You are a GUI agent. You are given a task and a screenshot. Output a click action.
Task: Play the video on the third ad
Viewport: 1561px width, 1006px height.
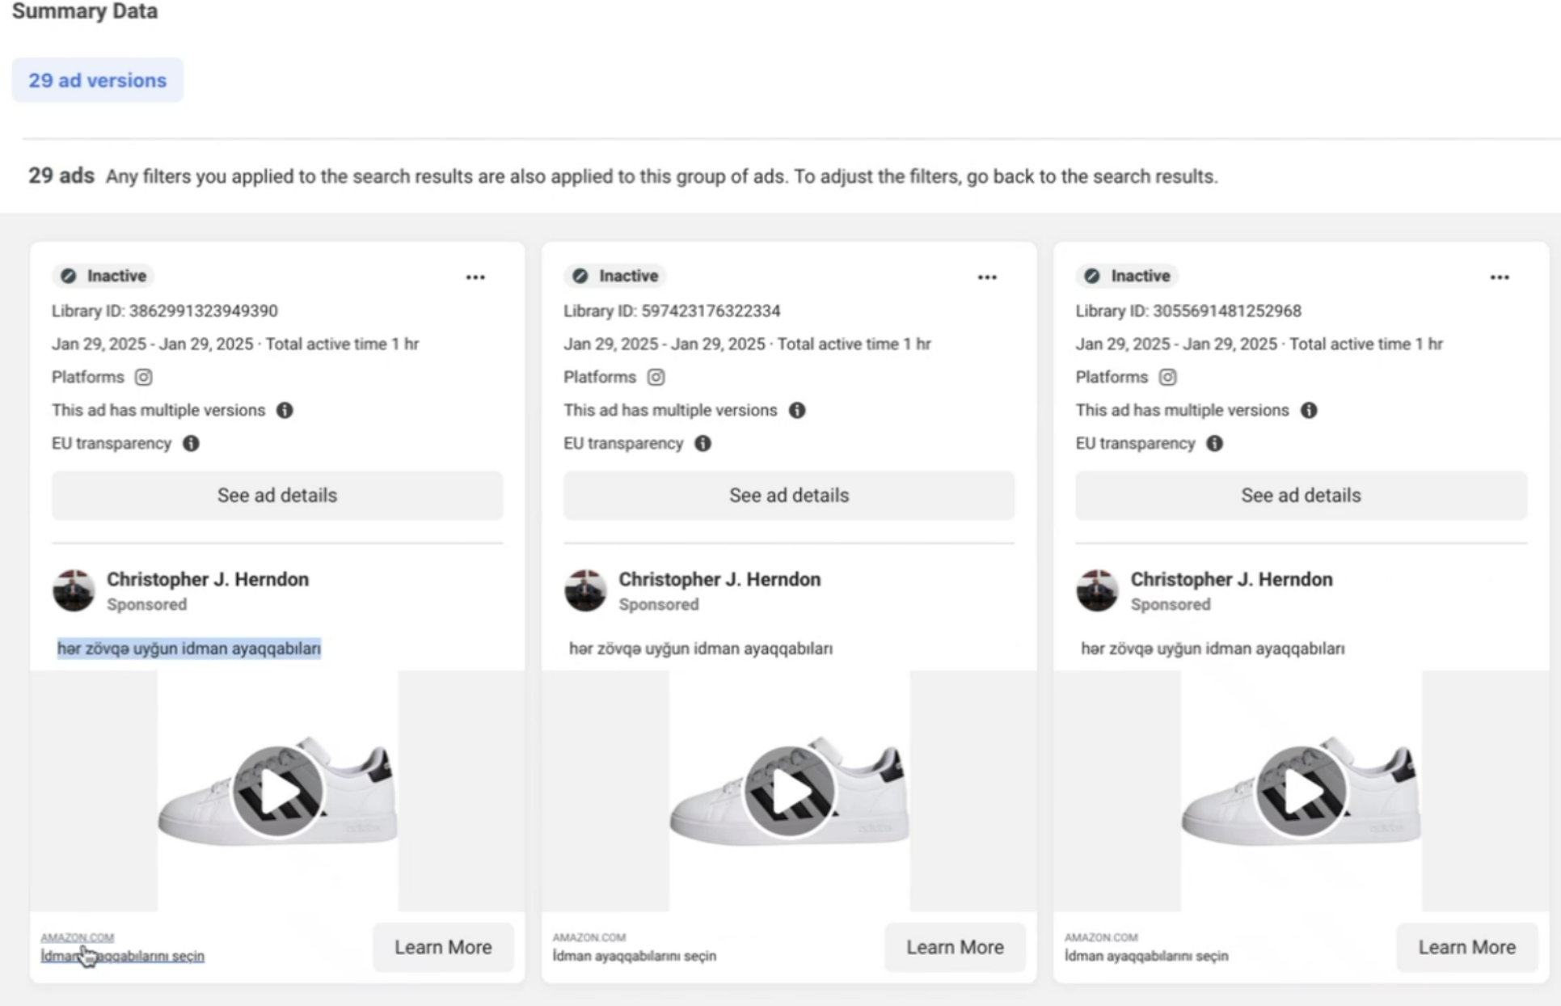click(x=1301, y=791)
